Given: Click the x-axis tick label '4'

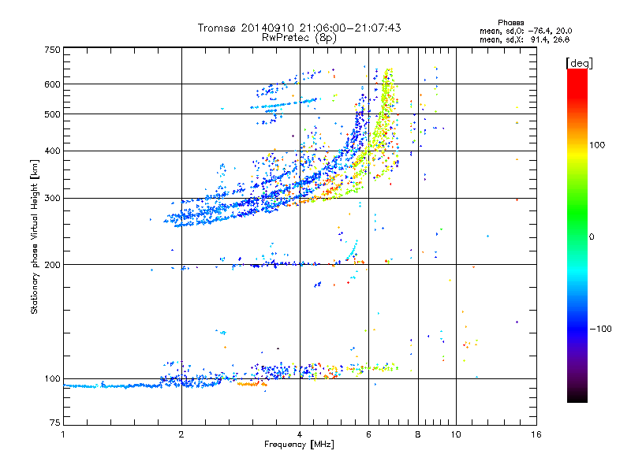Looking at the screenshot, I should [300, 434].
